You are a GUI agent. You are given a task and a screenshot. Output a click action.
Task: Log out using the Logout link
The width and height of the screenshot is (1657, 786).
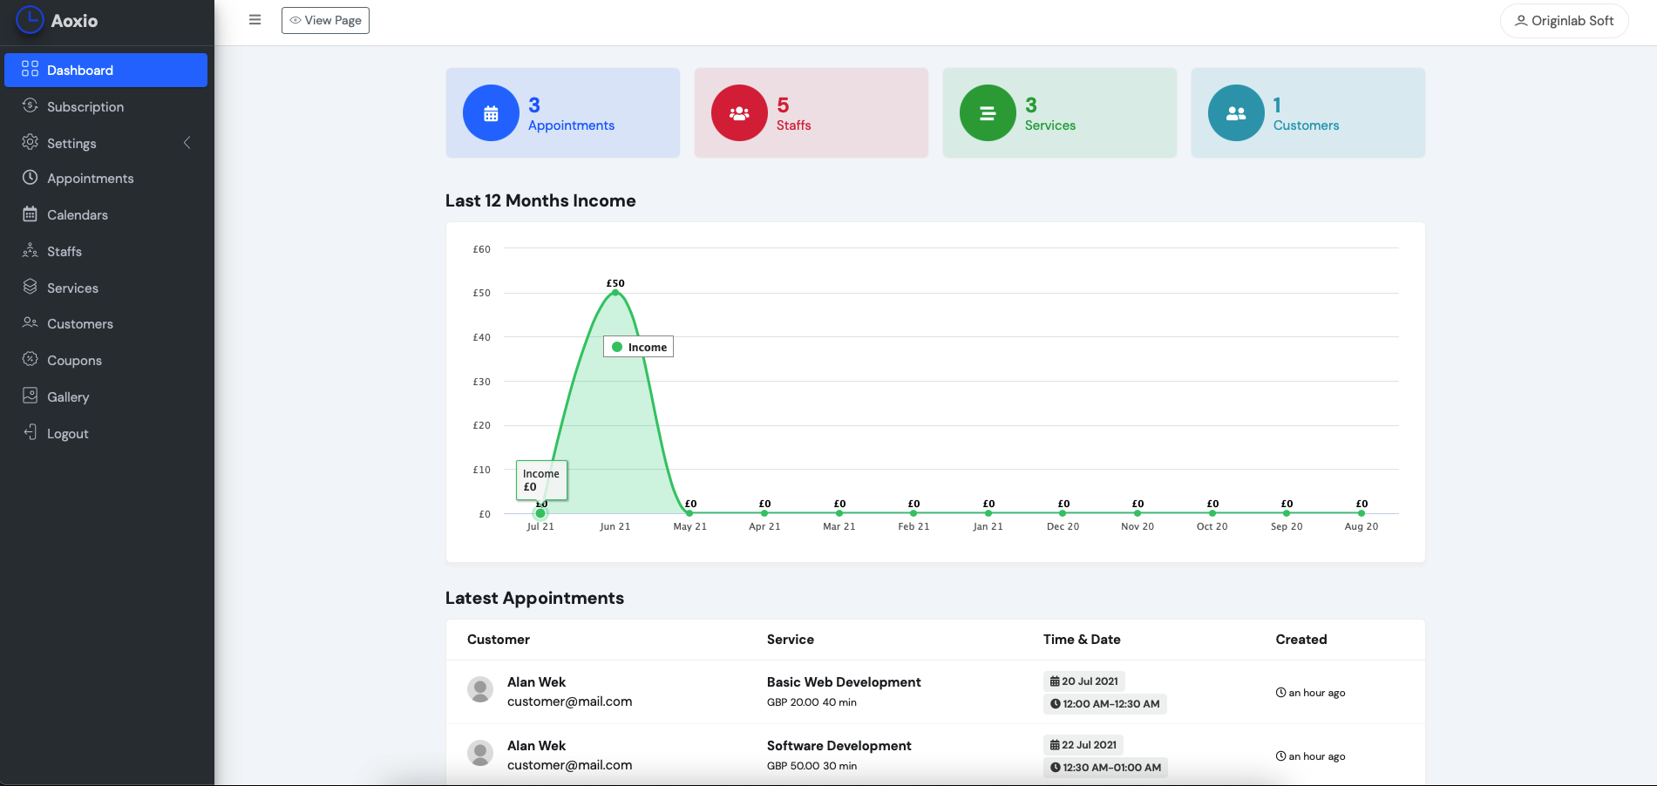point(68,434)
